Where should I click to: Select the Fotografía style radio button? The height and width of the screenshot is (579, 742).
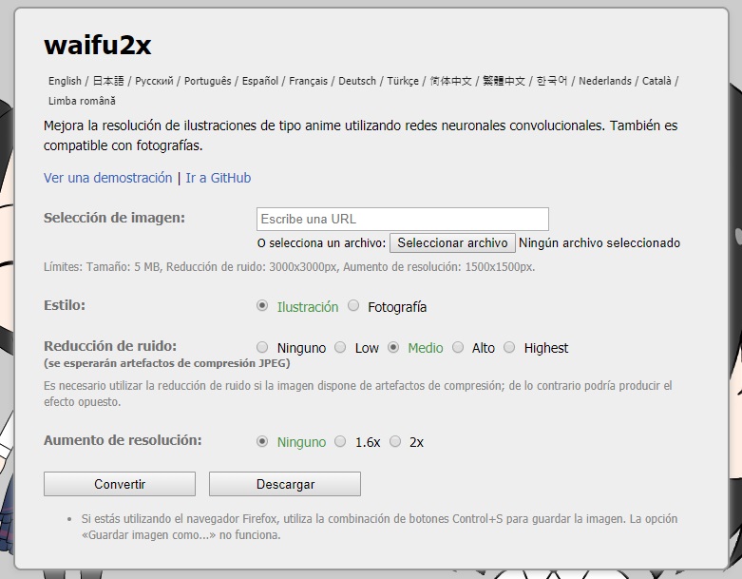pyautogui.click(x=353, y=306)
